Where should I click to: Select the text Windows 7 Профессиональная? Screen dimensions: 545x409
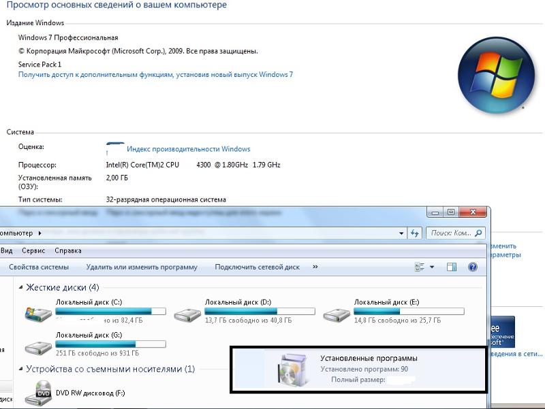(x=68, y=37)
